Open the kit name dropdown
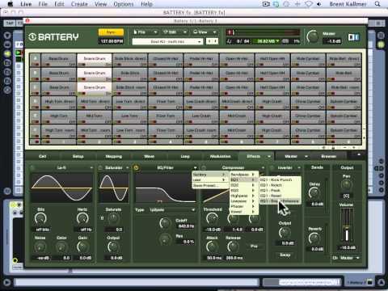Image resolution: width=388 pixels, height=291 pixels. pos(167,41)
